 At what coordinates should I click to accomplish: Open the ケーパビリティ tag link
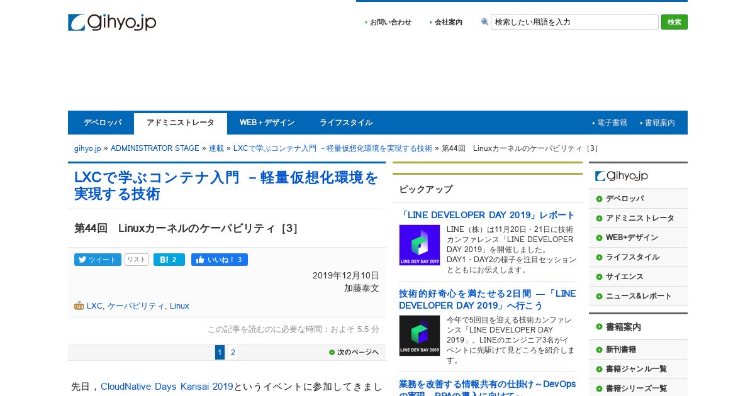click(x=136, y=306)
